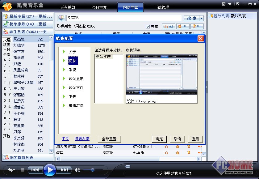259x179 pixels.
Task: Play all MVs with TV ALL button
Action: click(x=183, y=26)
